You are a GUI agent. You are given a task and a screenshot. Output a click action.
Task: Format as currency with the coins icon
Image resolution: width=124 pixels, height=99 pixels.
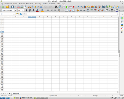pyautogui.click(x=78, y=10)
